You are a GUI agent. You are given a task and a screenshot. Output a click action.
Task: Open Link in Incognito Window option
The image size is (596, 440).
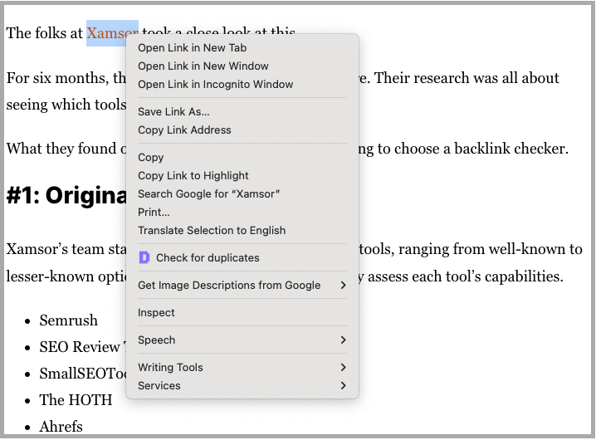(242, 85)
